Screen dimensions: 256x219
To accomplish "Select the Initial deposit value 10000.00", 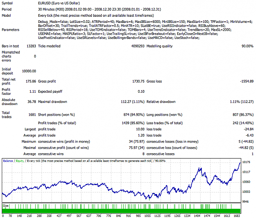I will click(x=29, y=71).
